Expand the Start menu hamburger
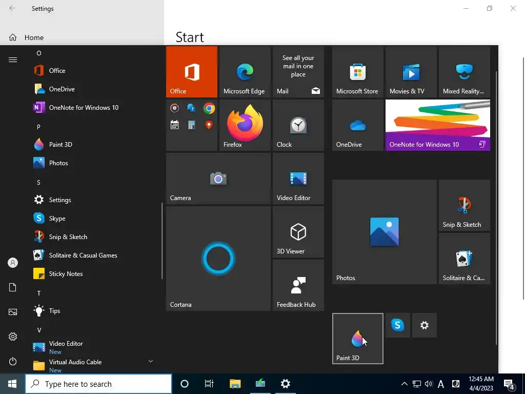This screenshot has height=394, width=525. click(13, 60)
